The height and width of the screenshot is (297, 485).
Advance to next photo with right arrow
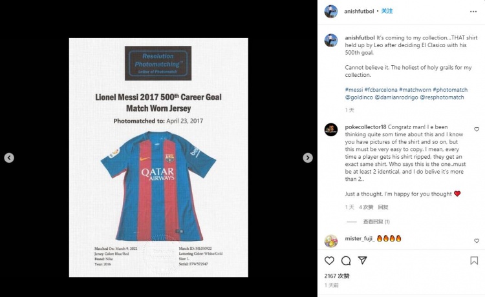[307, 158]
